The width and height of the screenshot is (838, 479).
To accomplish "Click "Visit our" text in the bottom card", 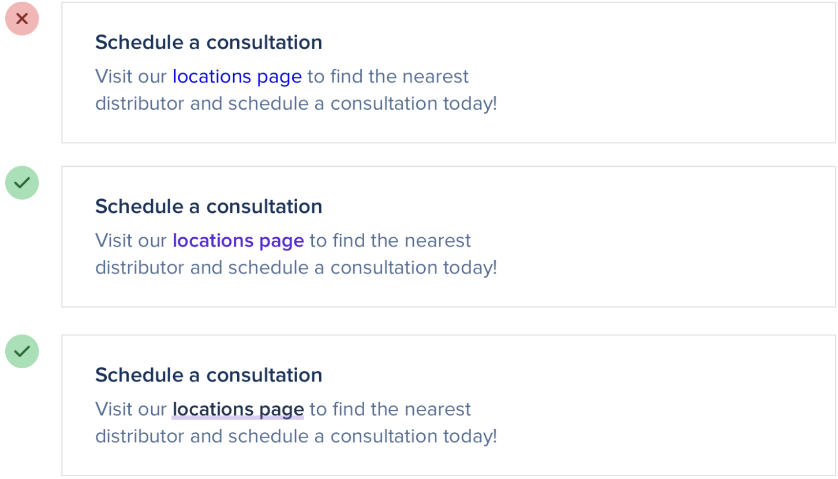I will point(131,409).
